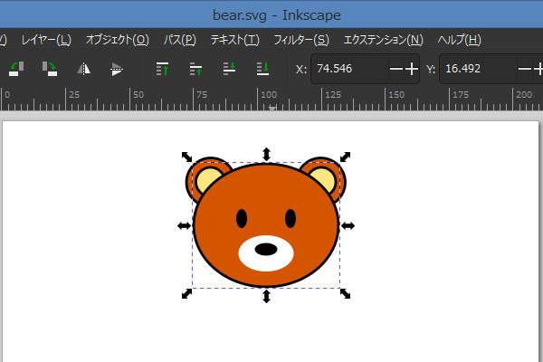Lower selection to bottom
Image resolution: width=543 pixels, height=362 pixels.
coord(262,68)
